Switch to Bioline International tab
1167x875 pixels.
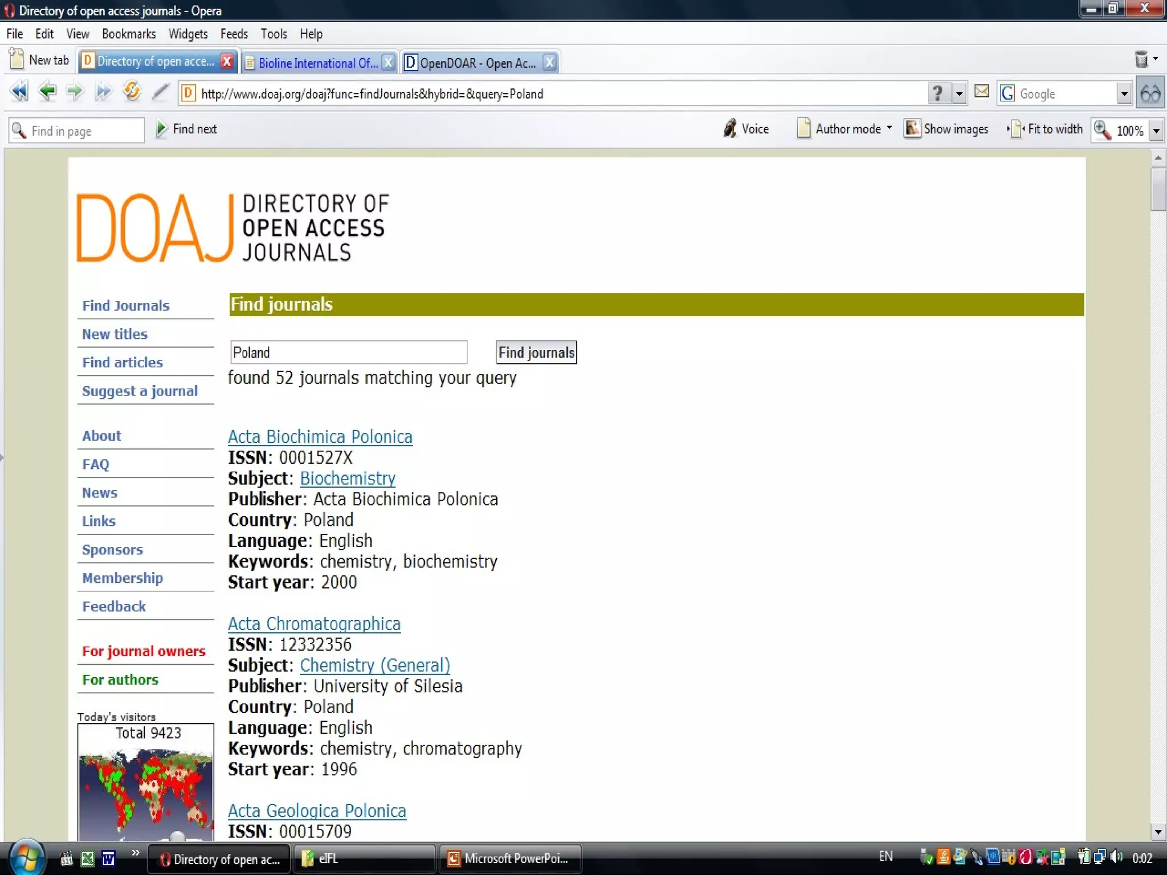317,63
